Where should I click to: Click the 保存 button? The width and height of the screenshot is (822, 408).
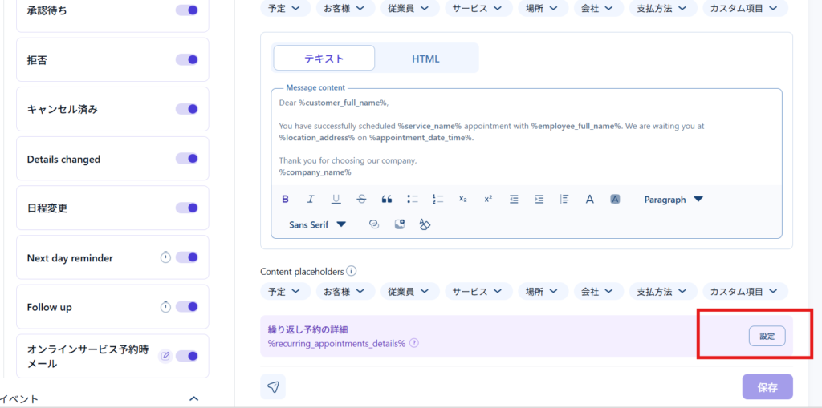pos(767,387)
